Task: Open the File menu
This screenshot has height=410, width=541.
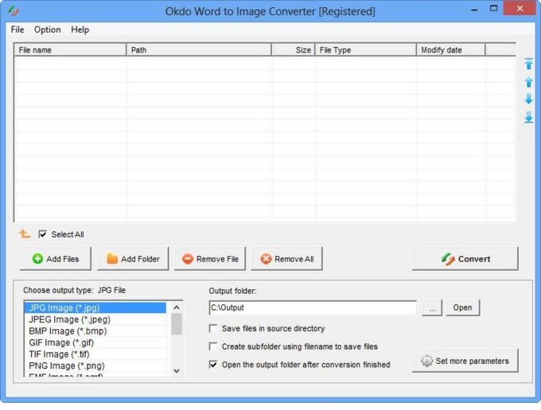Action: [x=18, y=29]
